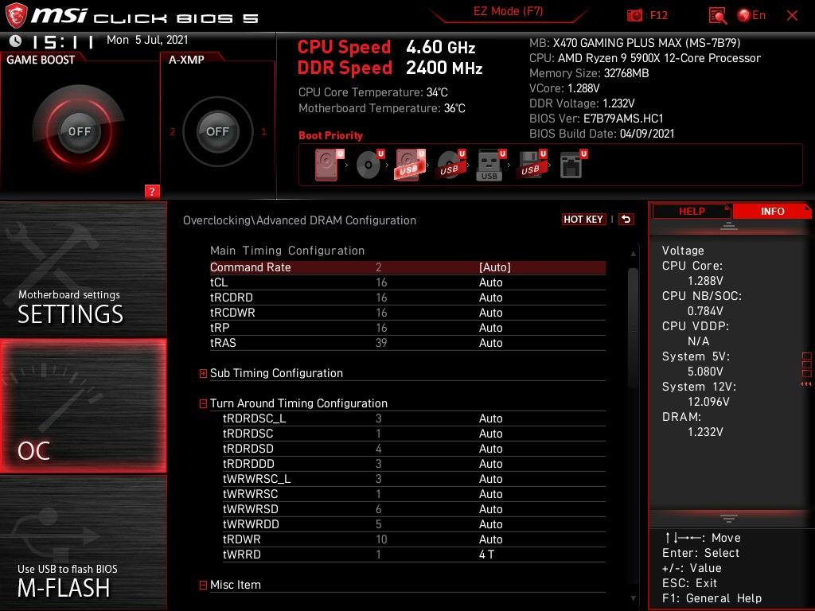The width and height of the screenshot is (815, 611).
Task: Select the tRDWR timing row
Action: point(414,539)
